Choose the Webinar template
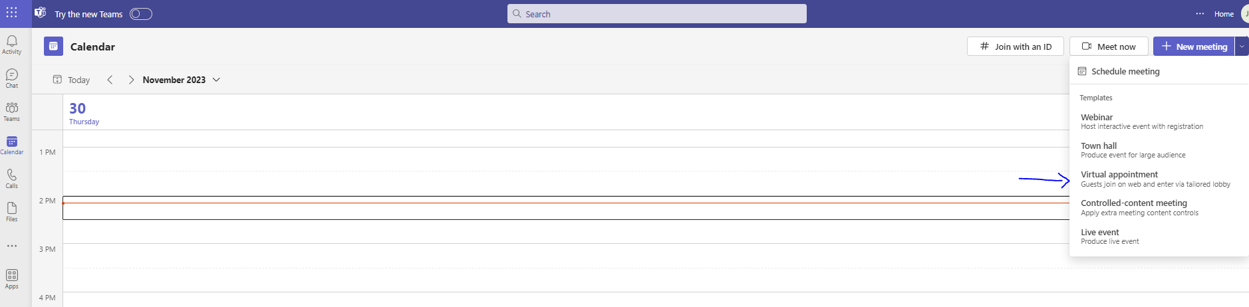Viewport: 1249px width, 307px height. coord(1141,122)
